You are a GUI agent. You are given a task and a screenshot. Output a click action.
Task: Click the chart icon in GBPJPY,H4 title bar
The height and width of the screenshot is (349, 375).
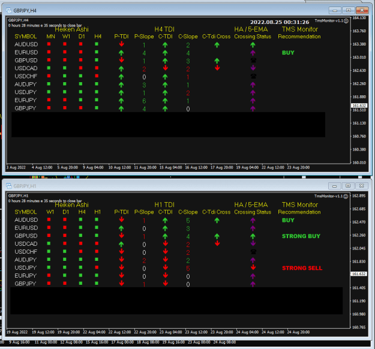pos(9,10)
